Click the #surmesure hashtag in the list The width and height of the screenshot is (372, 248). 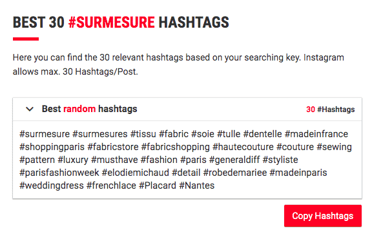(x=45, y=134)
